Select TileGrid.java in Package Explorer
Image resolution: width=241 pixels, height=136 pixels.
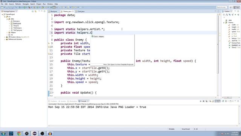point(17,28)
